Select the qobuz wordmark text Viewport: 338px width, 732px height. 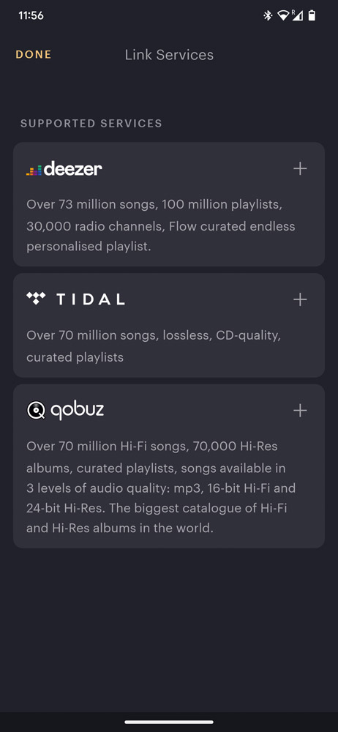coord(77,411)
